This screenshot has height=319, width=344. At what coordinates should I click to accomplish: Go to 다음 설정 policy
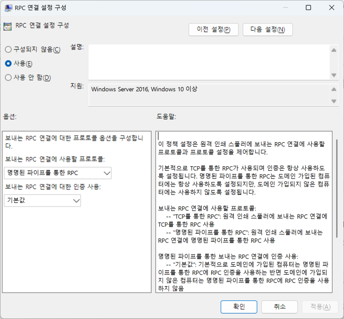coord(268,29)
